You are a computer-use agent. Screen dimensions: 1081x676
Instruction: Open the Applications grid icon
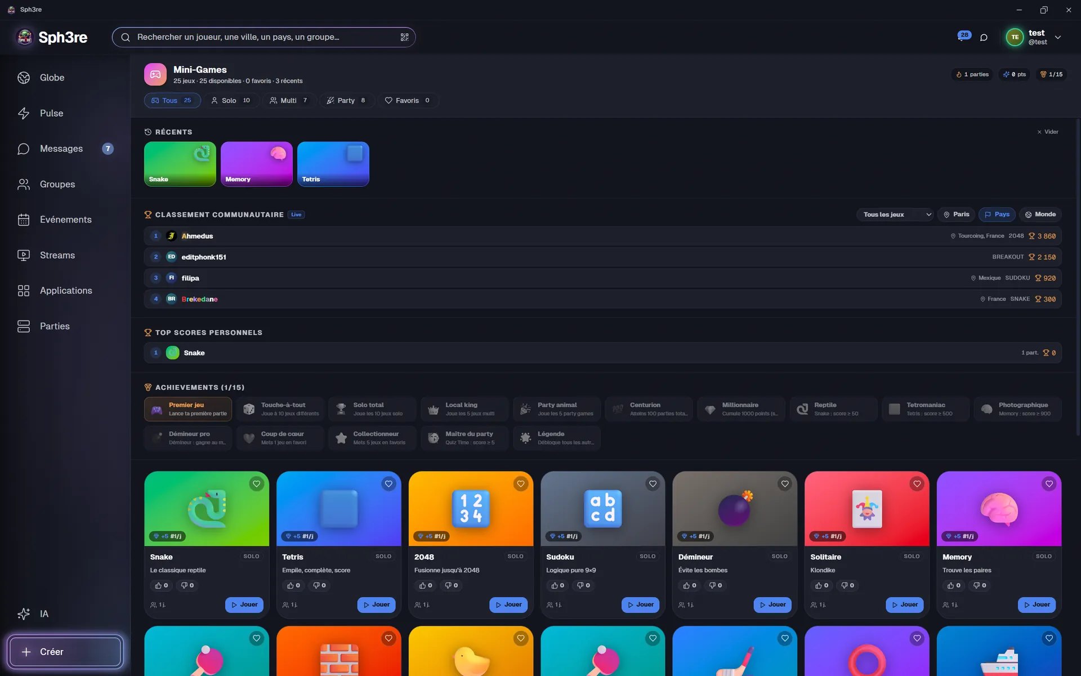(x=24, y=291)
